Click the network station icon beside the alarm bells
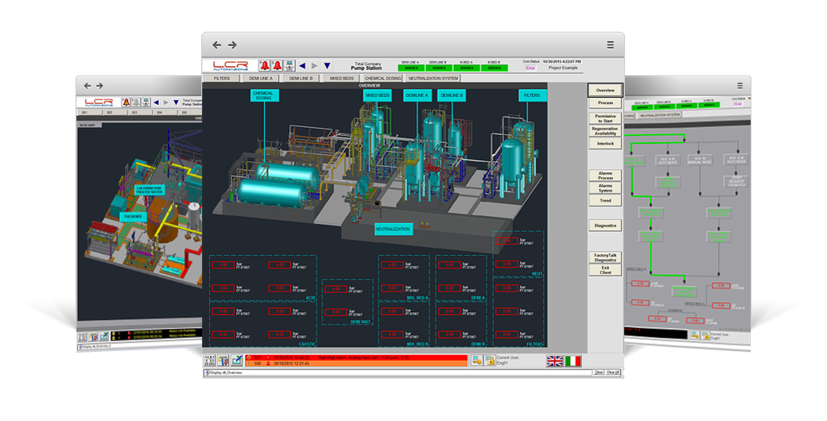The height and width of the screenshot is (421, 827). coord(288,66)
